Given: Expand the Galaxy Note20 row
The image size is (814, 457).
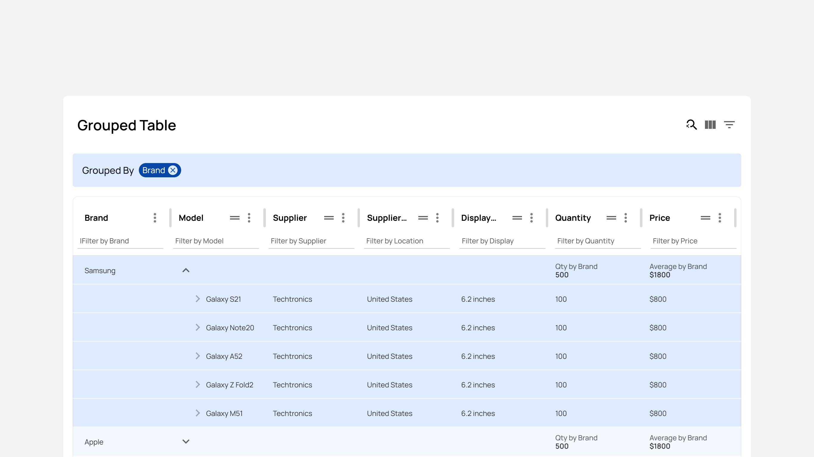Looking at the screenshot, I should coord(198,327).
